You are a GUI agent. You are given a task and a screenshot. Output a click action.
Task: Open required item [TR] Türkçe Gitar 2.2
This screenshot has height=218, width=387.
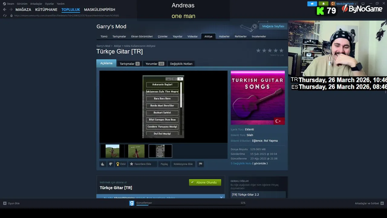258,195
